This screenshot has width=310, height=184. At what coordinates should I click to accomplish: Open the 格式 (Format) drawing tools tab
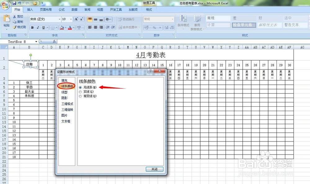point(149,10)
